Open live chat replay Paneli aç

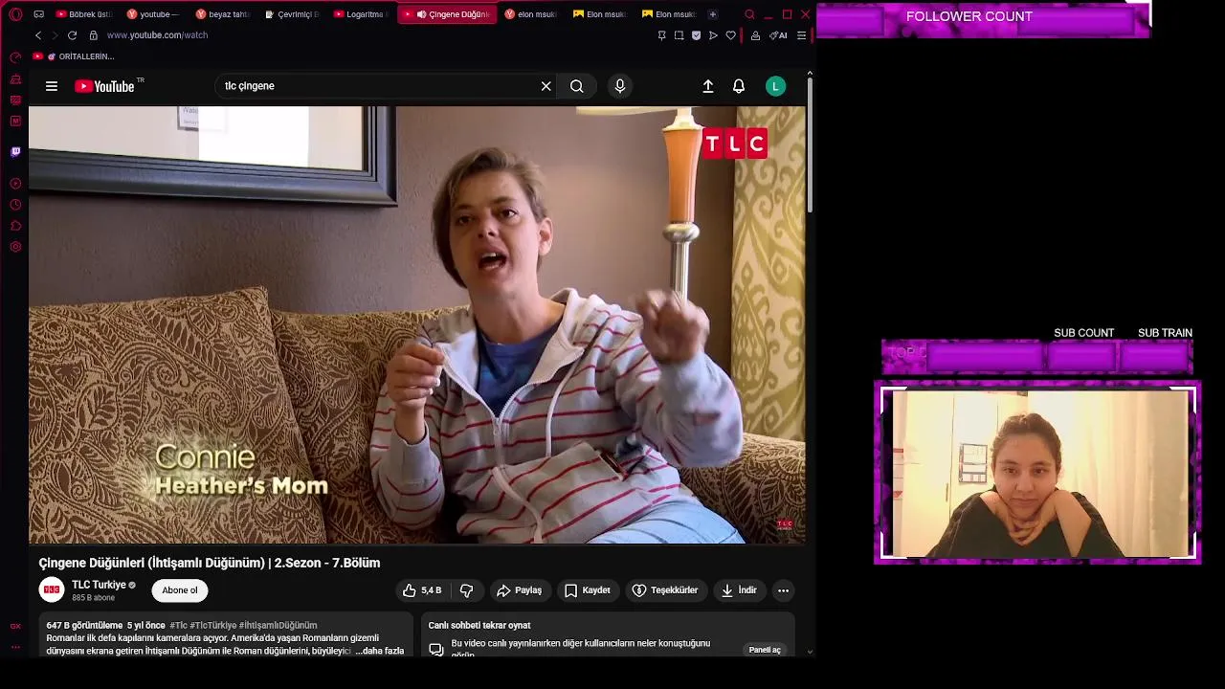click(765, 650)
